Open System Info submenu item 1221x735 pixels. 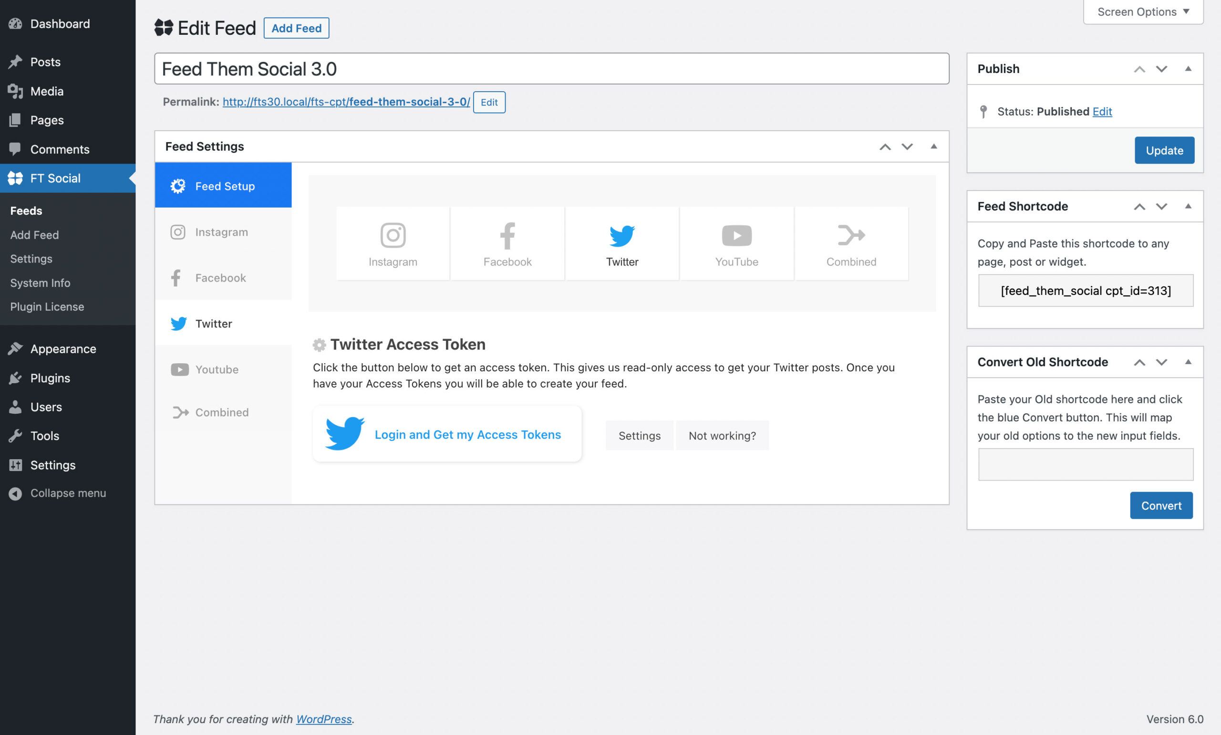pyautogui.click(x=40, y=283)
